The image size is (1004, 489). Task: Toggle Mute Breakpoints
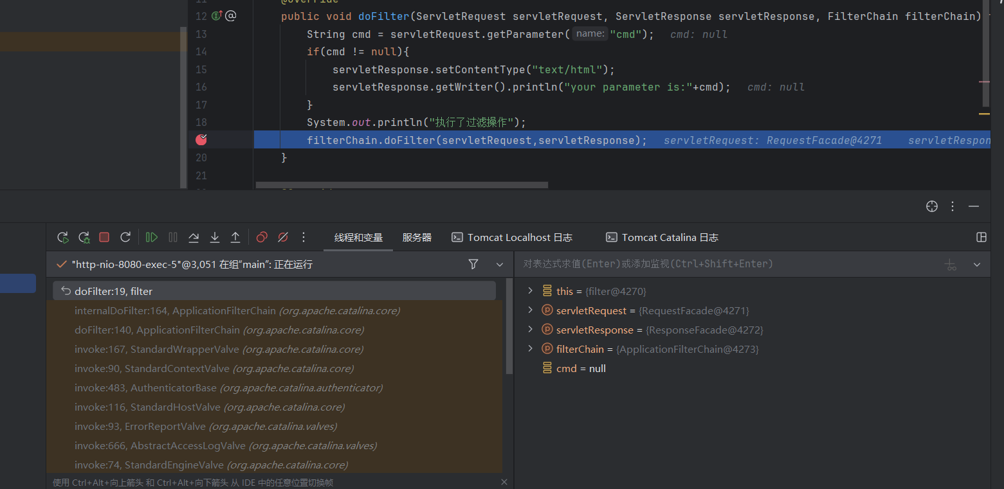point(282,237)
